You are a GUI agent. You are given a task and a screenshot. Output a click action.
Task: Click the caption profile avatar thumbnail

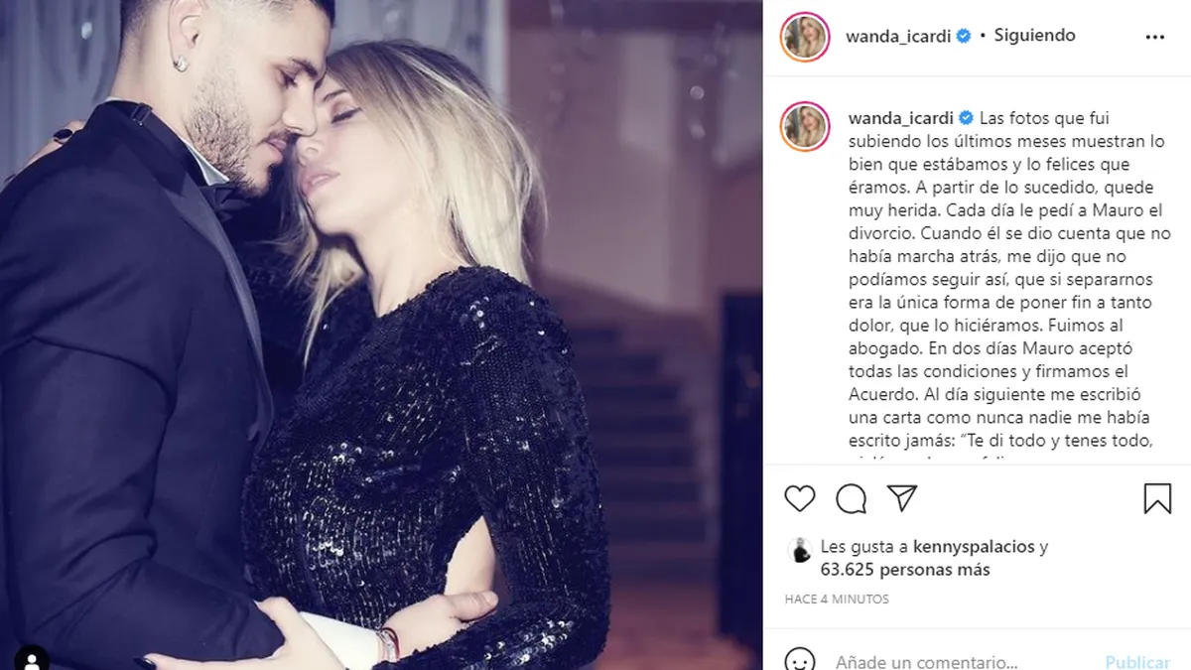point(805,126)
